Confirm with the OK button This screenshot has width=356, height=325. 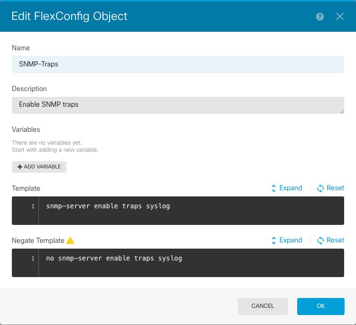click(320, 306)
